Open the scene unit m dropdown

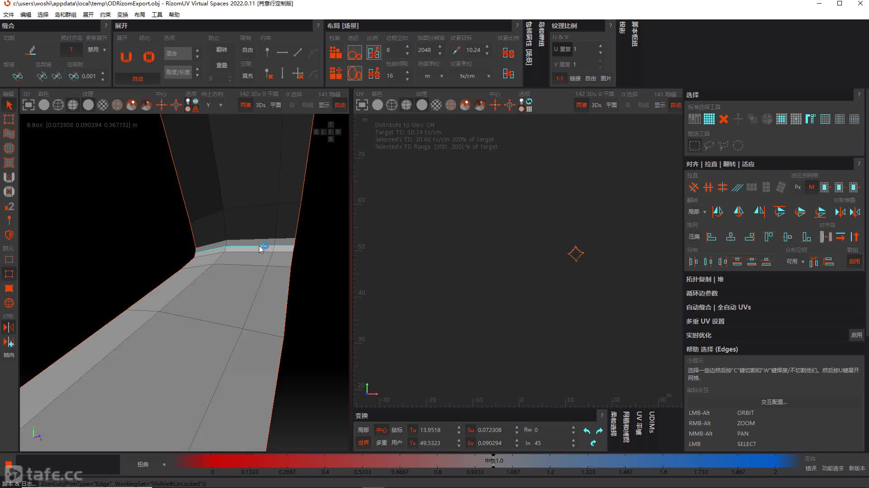tap(433, 76)
